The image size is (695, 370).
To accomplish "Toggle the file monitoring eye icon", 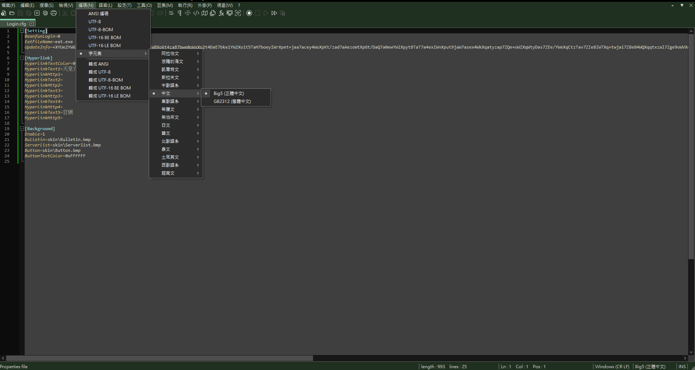I will click(238, 13).
